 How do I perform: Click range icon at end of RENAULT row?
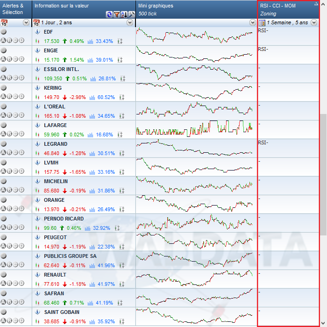pos(122,284)
